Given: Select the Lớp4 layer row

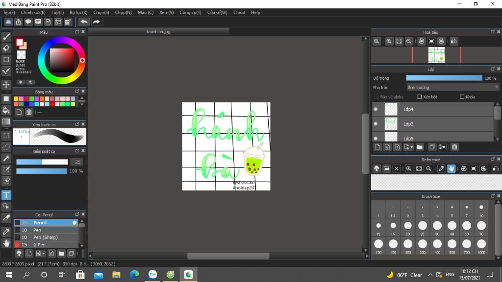Looking at the screenshot, I should pyautogui.click(x=432, y=109).
